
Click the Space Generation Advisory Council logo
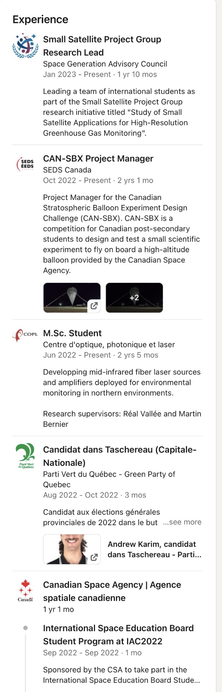25,46
